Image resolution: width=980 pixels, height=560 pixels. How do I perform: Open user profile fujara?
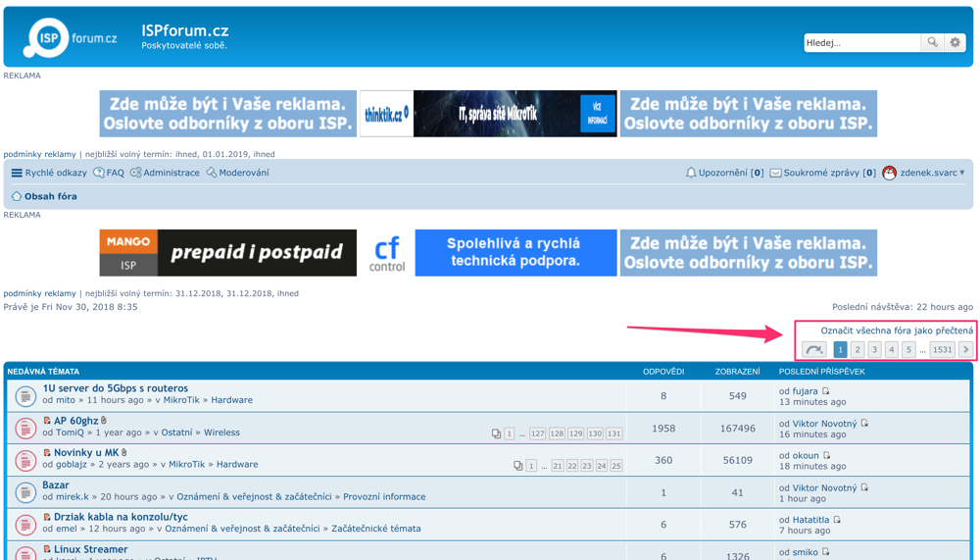805,391
